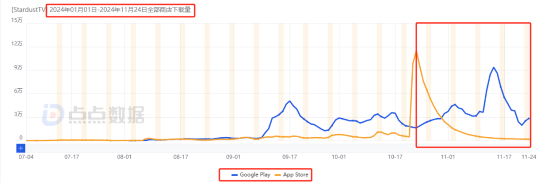
Task: Click the Google Play peak near 11-17
Action: click(x=494, y=68)
